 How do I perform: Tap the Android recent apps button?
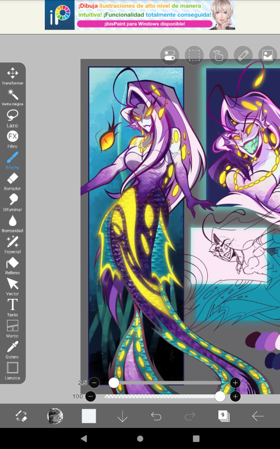click(196, 438)
